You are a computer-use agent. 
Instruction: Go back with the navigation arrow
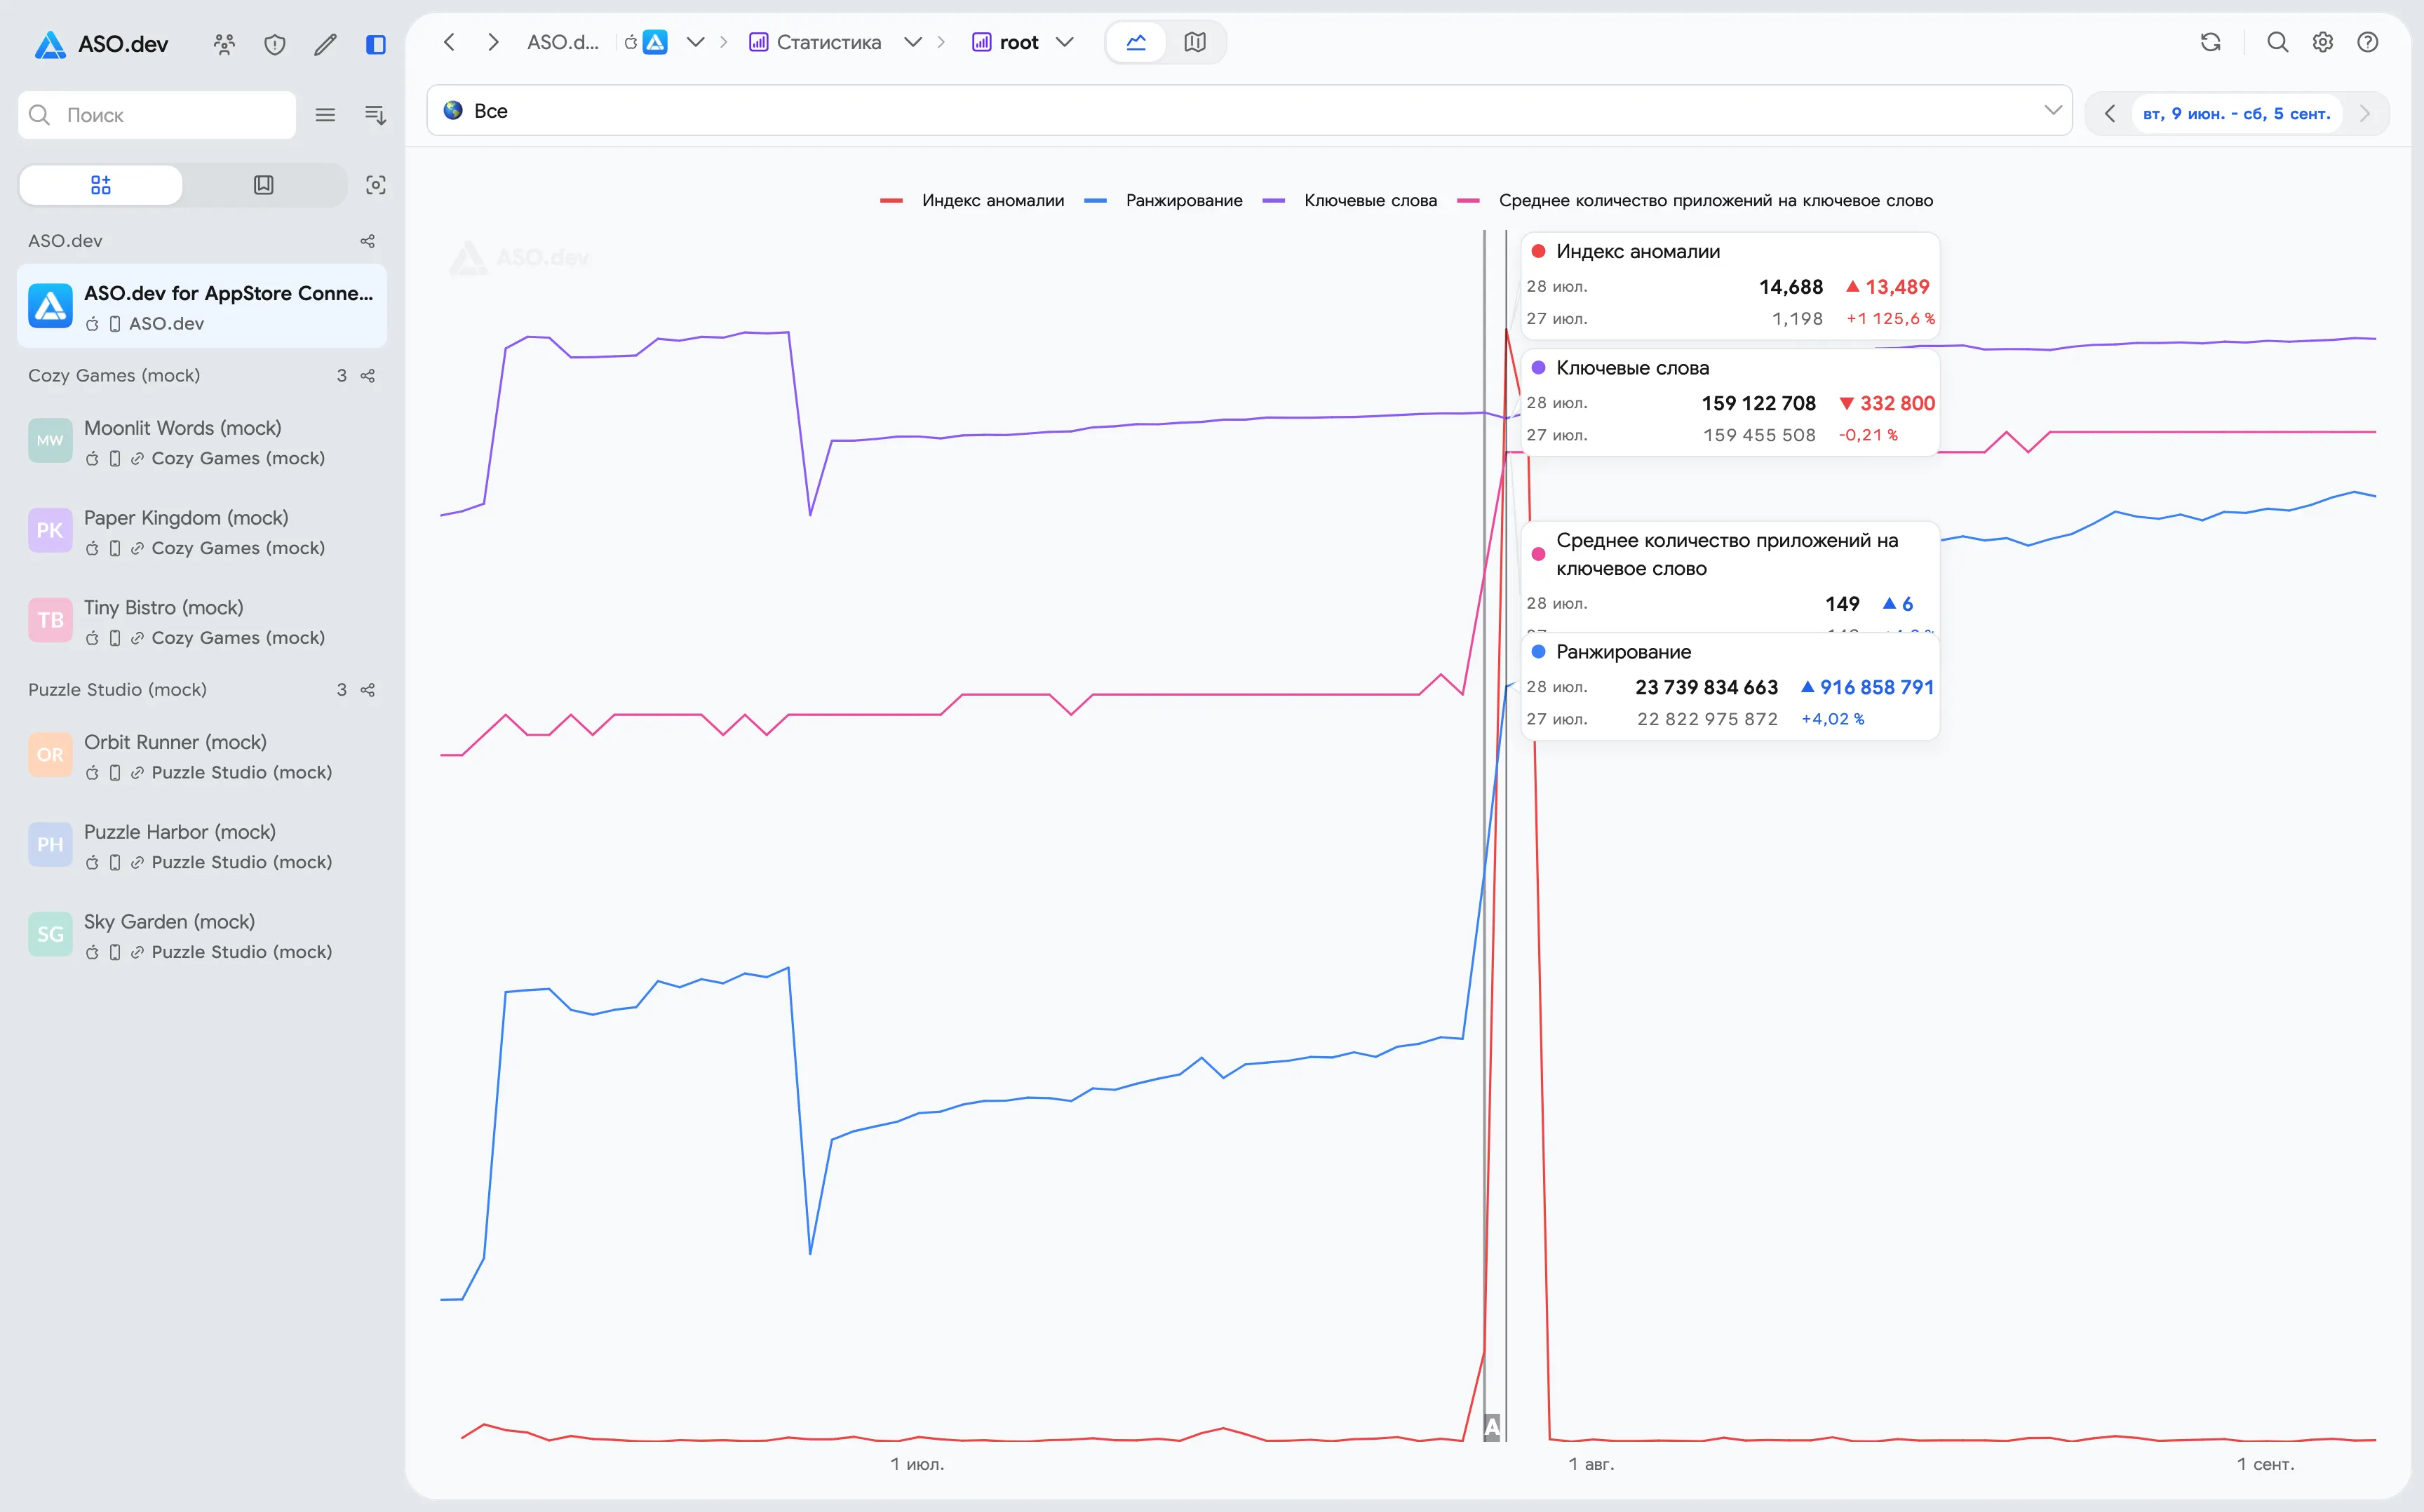tap(449, 42)
